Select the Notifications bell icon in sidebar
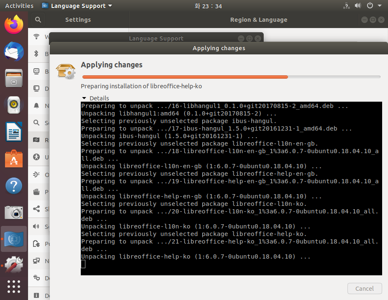The height and width of the screenshot is (300, 388). click(36, 105)
